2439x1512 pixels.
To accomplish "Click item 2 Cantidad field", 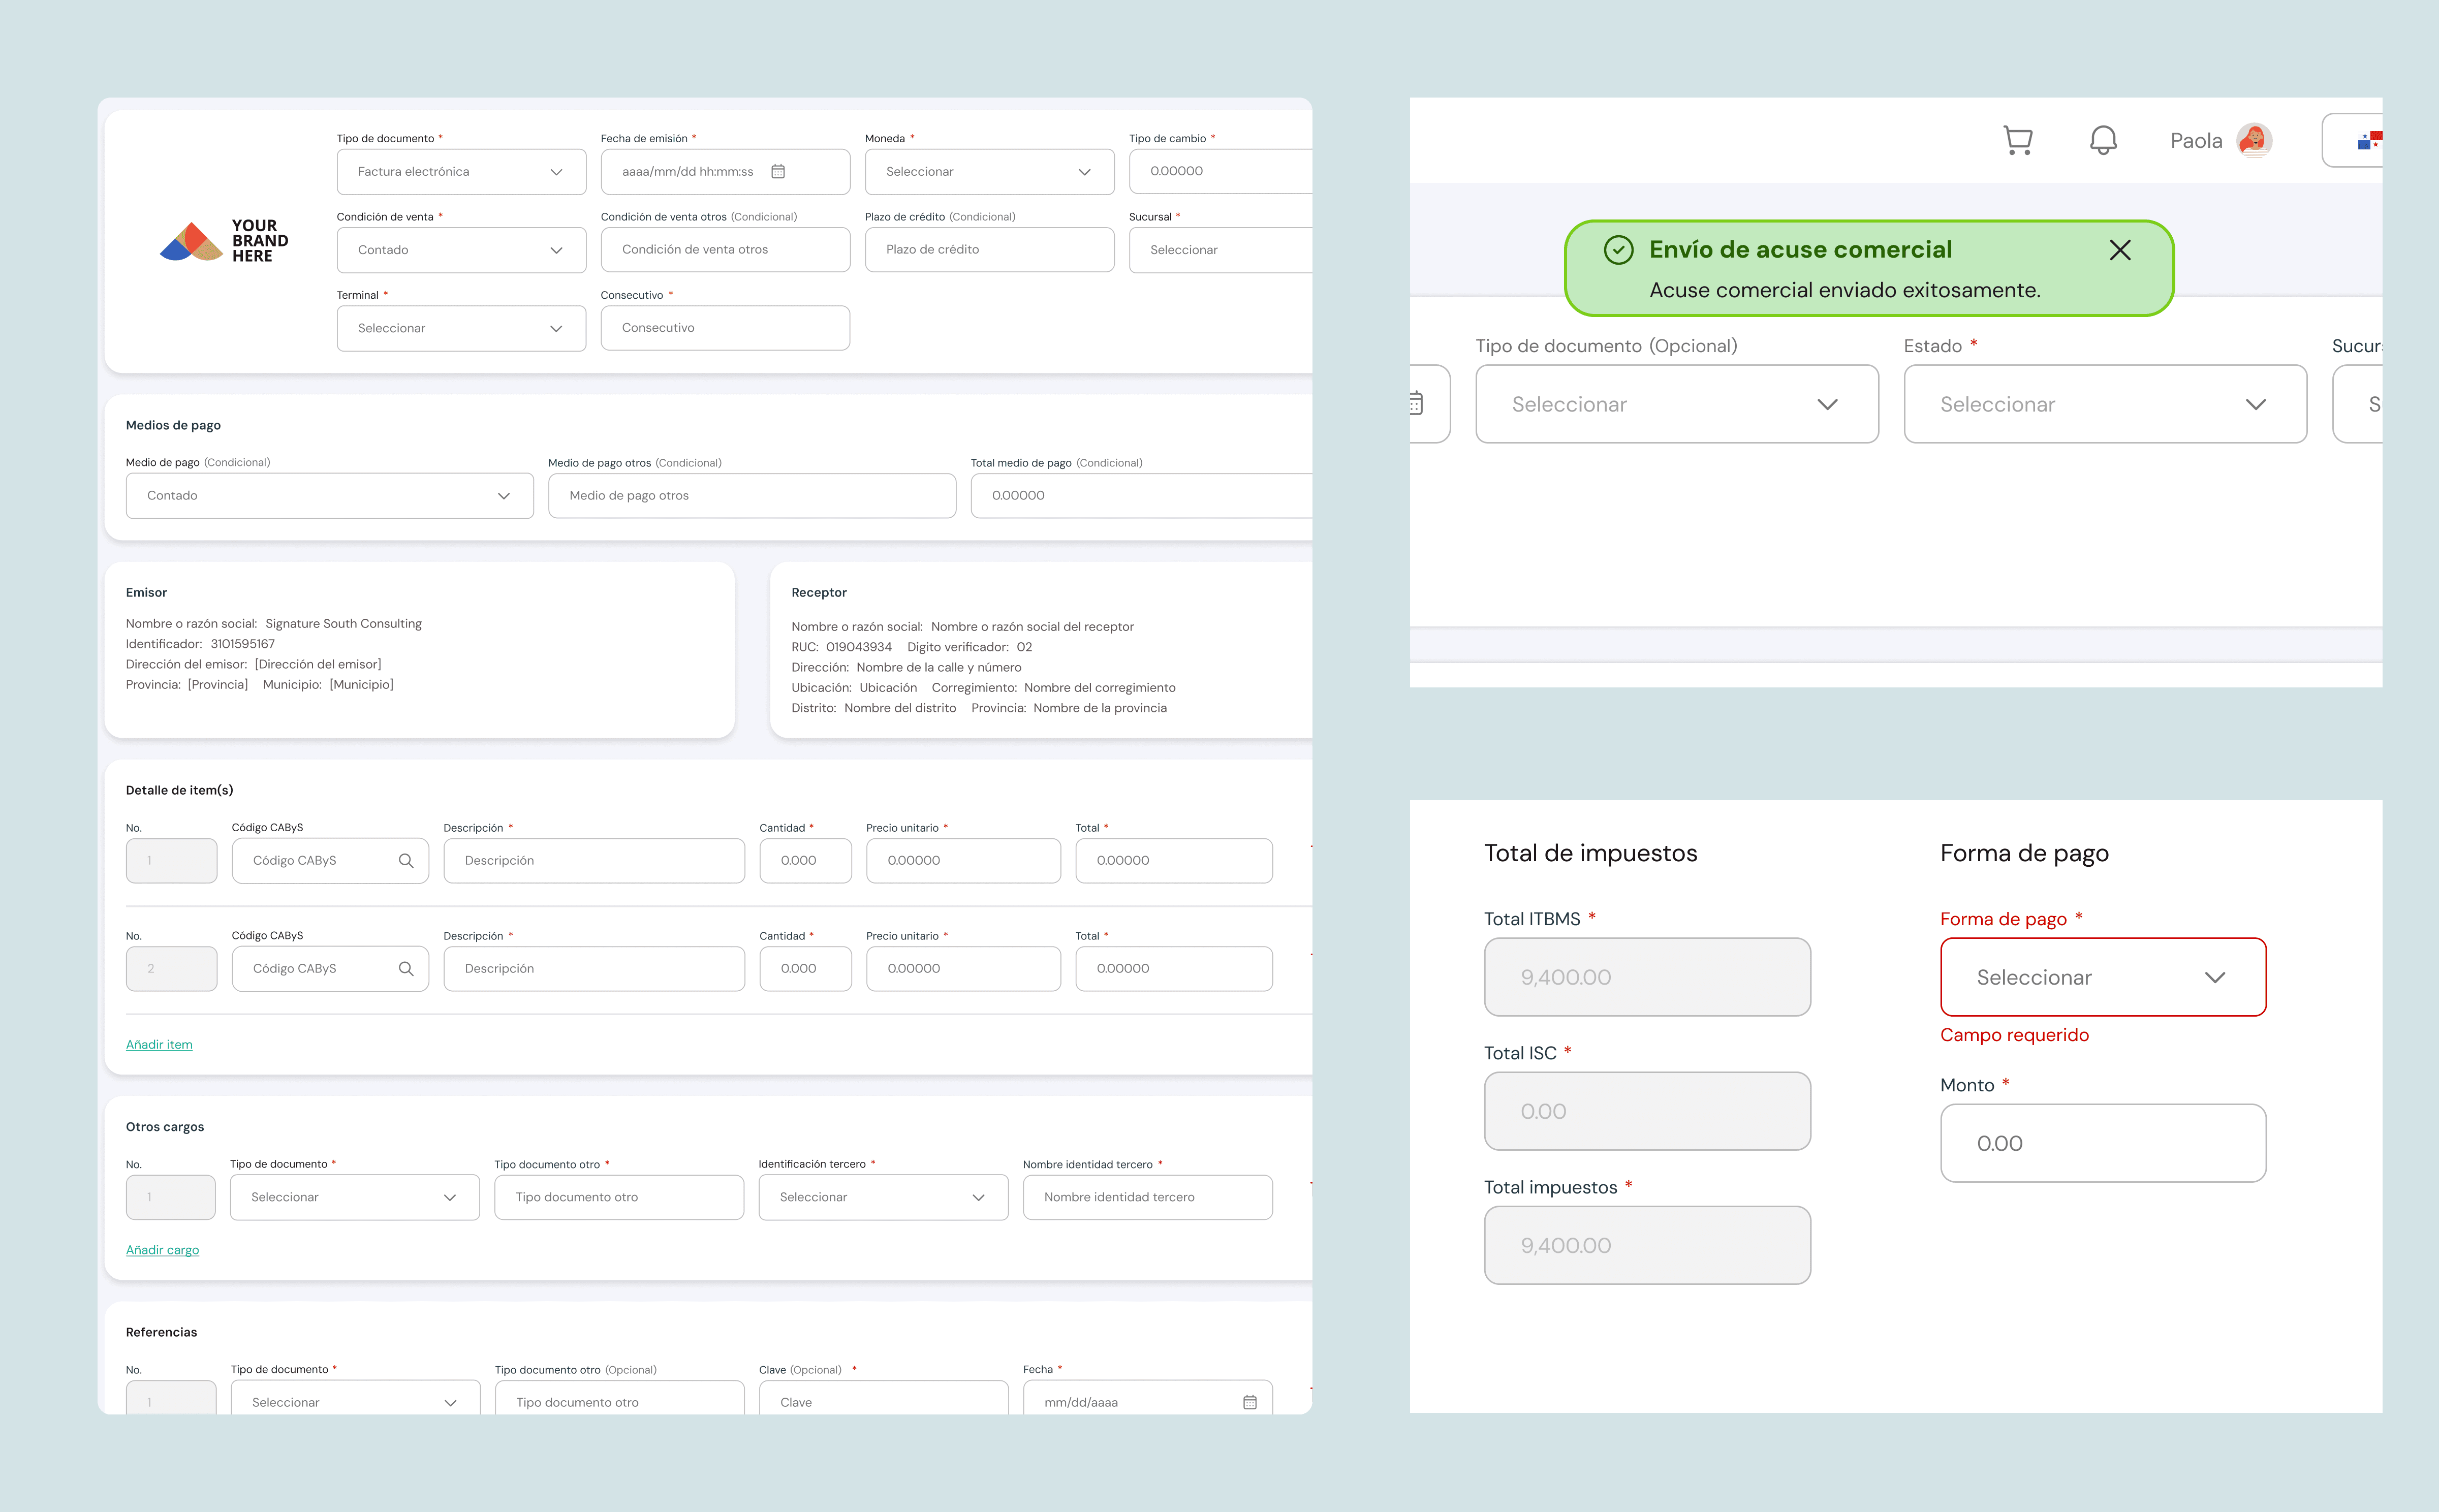I will point(805,969).
